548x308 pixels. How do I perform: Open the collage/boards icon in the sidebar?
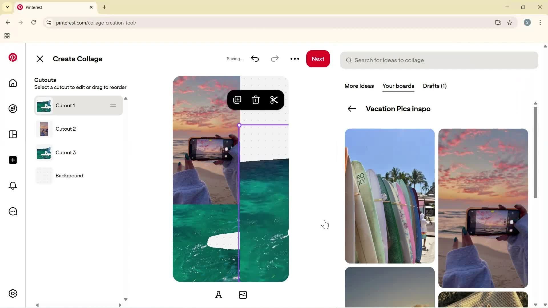pos(13,134)
